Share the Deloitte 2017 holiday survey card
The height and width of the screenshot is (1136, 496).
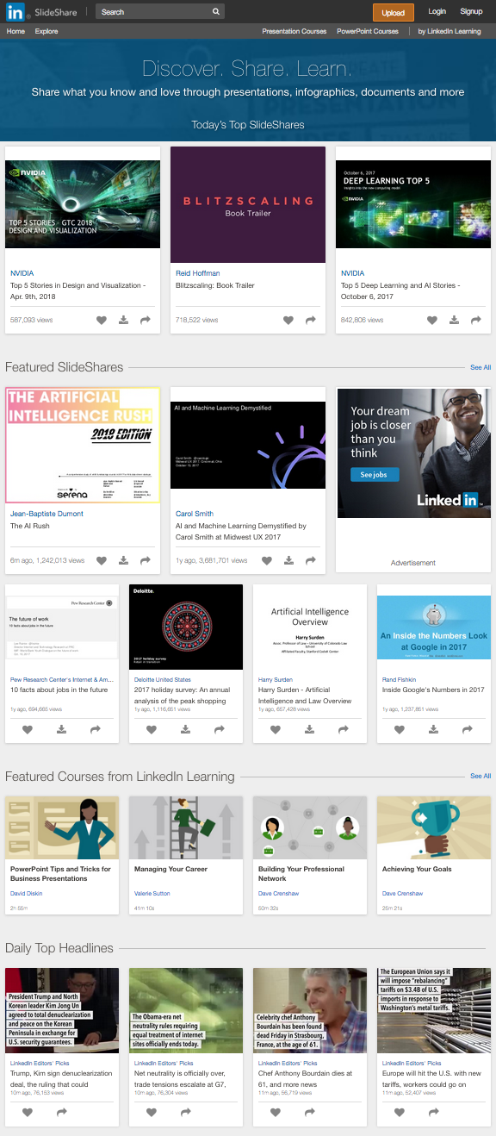tap(220, 729)
